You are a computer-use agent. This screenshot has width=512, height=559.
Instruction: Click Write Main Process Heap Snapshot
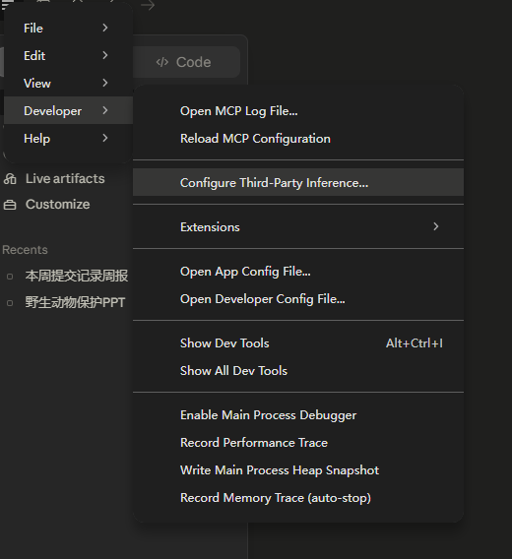point(298,470)
